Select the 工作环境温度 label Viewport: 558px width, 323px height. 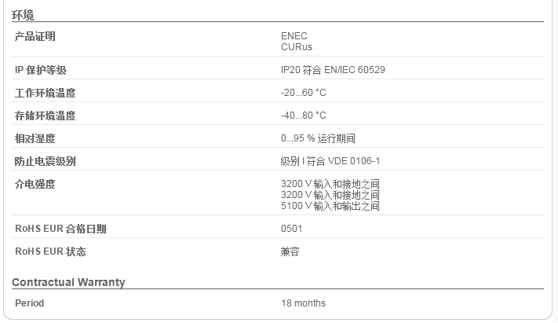click(46, 93)
